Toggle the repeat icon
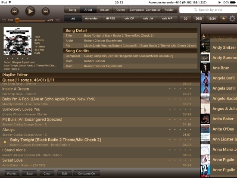The image size is (237, 178). pyautogui.click(x=4, y=20)
